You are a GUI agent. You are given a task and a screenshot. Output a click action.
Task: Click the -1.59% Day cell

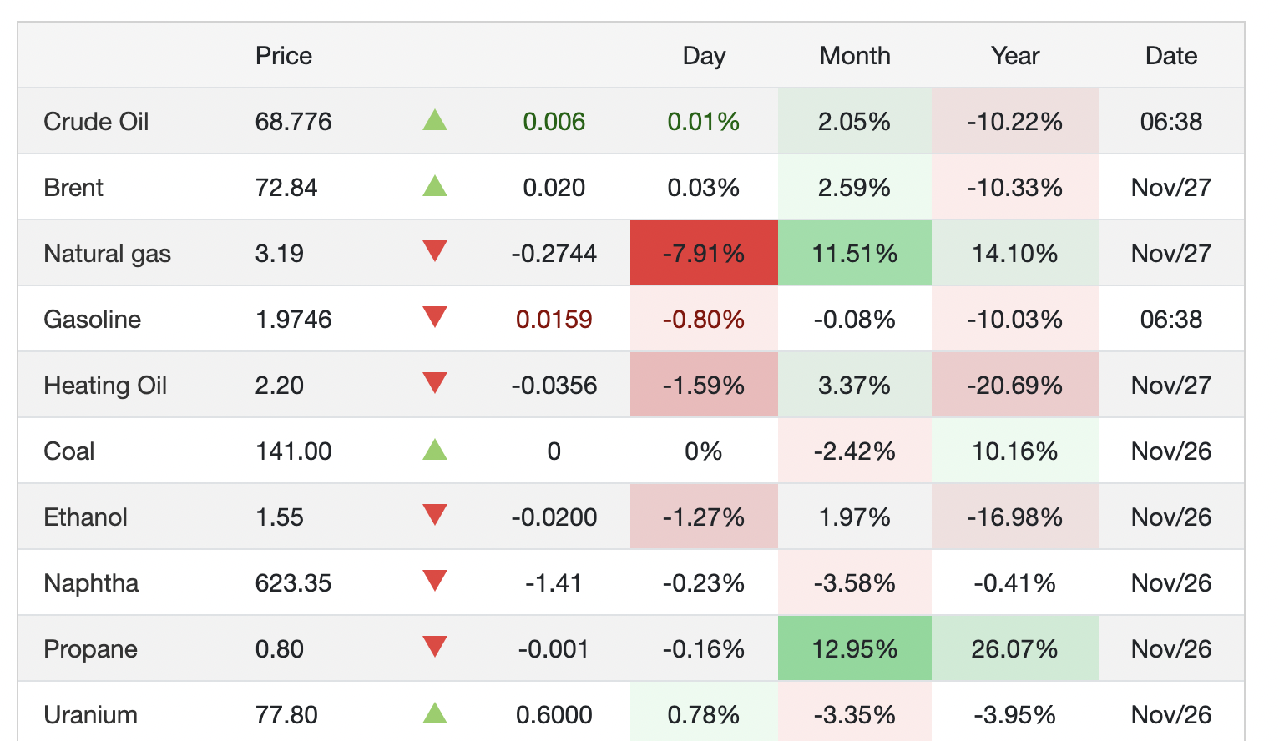704,385
